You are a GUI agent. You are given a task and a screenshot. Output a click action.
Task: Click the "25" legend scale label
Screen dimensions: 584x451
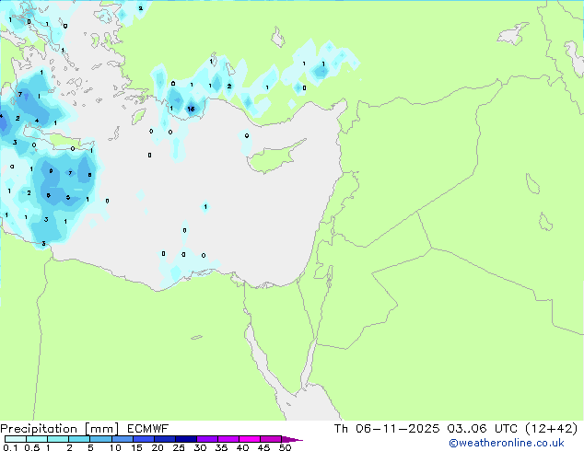click(179, 447)
